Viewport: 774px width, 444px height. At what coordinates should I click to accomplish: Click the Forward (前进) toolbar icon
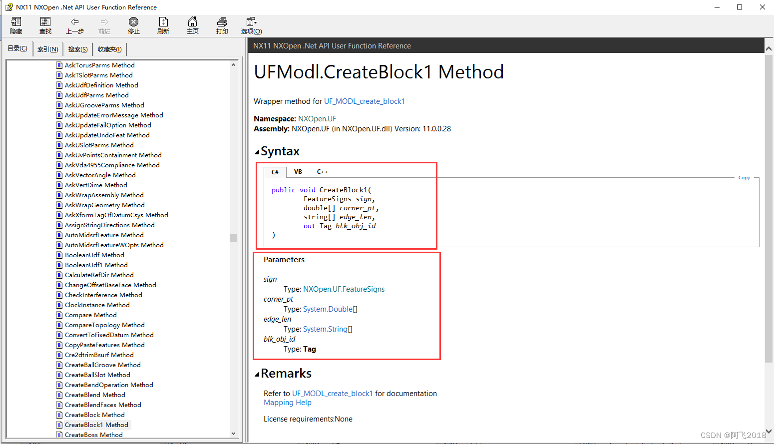104,25
